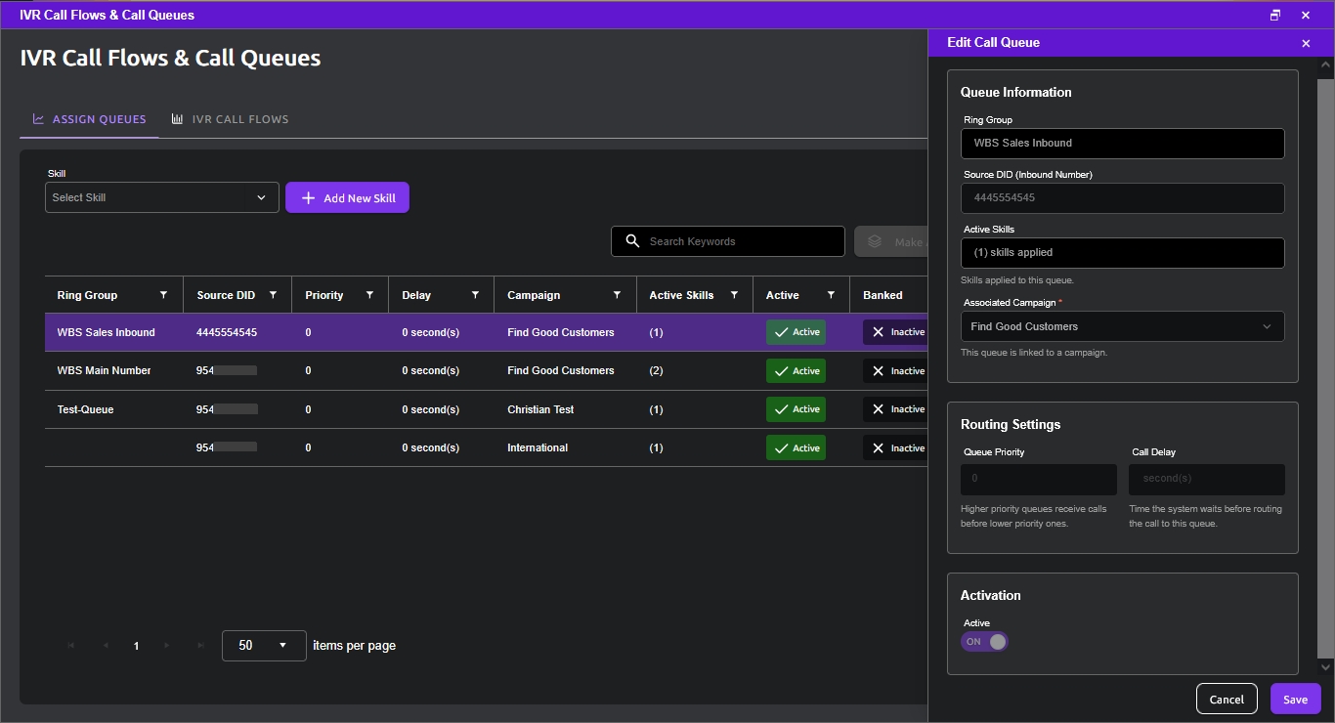Select the Assign Queues tab
1335x723 pixels.
pyautogui.click(x=89, y=119)
